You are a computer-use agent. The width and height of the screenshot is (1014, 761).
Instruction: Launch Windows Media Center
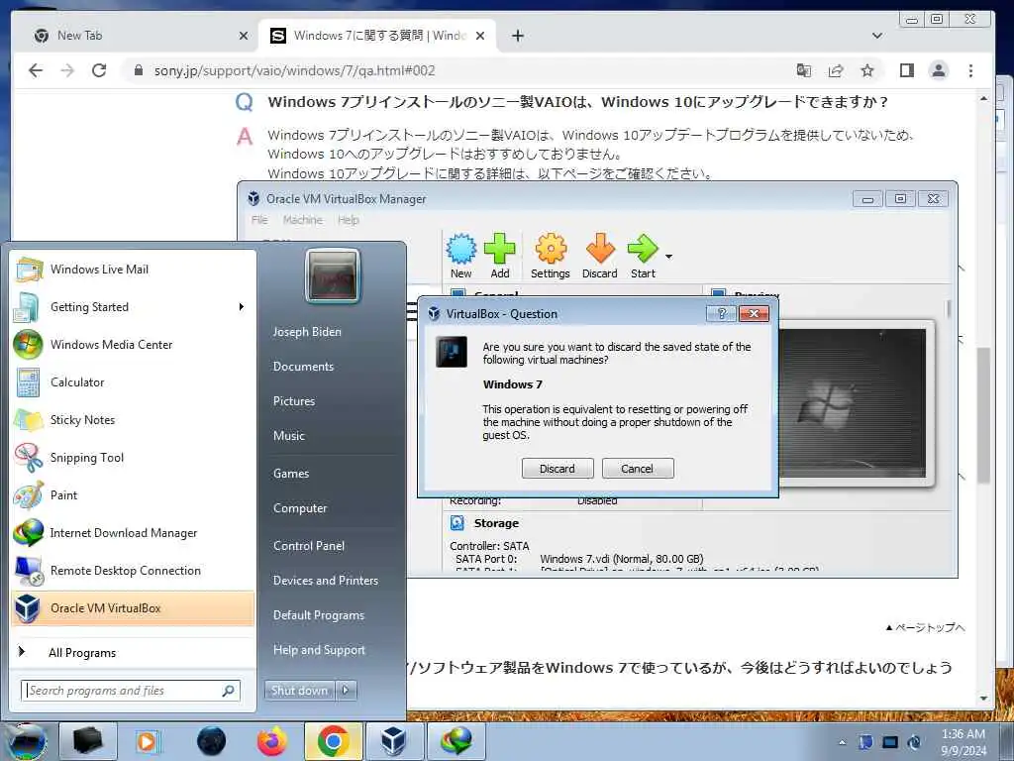tap(134, 344)
